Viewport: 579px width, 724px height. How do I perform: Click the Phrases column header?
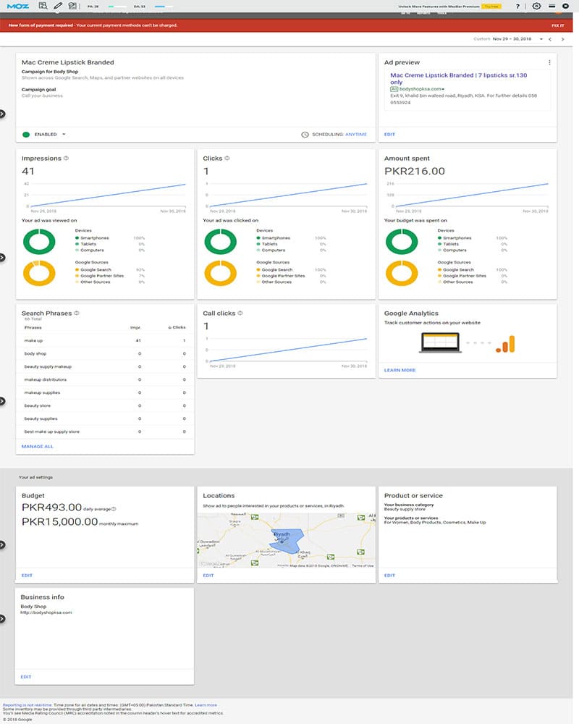point(33,327)
